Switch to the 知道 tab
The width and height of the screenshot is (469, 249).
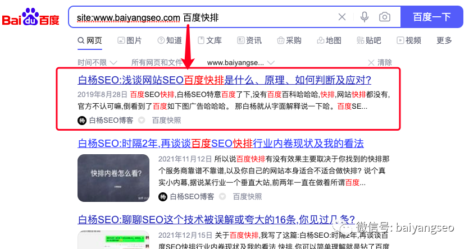(170, 40)
